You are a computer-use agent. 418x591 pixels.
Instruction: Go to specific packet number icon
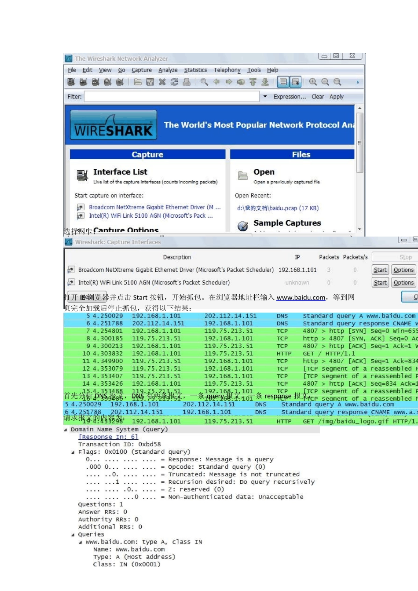(241, 82)
